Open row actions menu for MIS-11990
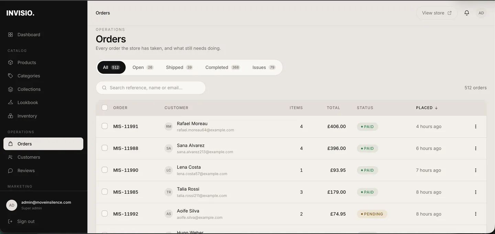The image size is (495, 234). click(x=476, y=170)
